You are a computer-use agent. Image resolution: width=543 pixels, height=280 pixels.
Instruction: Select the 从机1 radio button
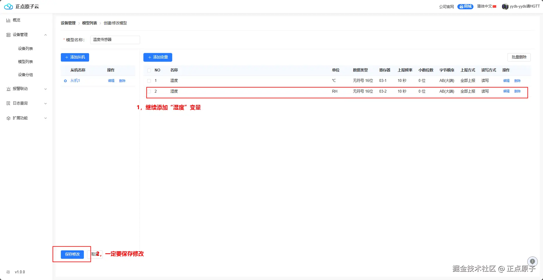pyautogui.click(x=65, y=81)
